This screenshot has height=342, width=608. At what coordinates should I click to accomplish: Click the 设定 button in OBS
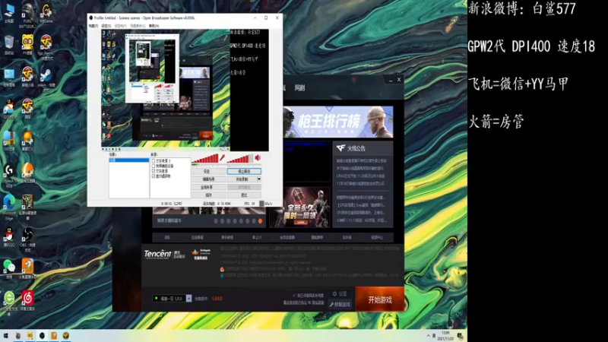[x=208, y=171]
